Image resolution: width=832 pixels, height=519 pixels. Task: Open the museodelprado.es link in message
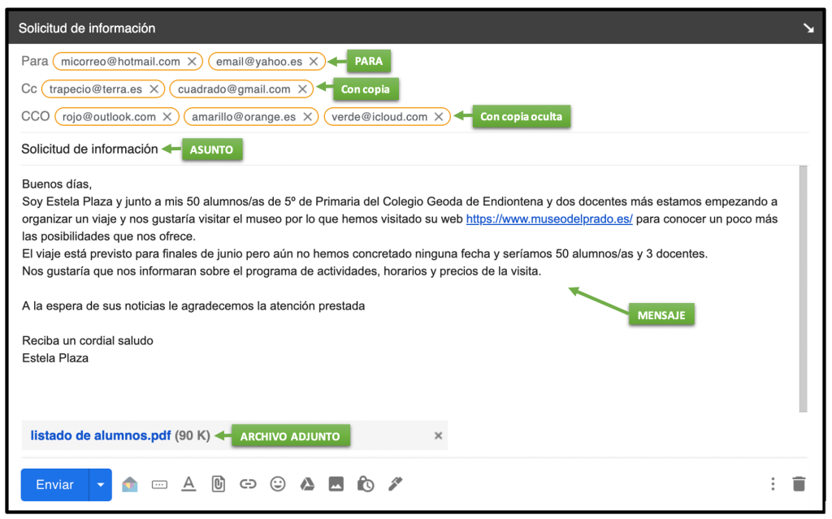(x=549, y=219)
